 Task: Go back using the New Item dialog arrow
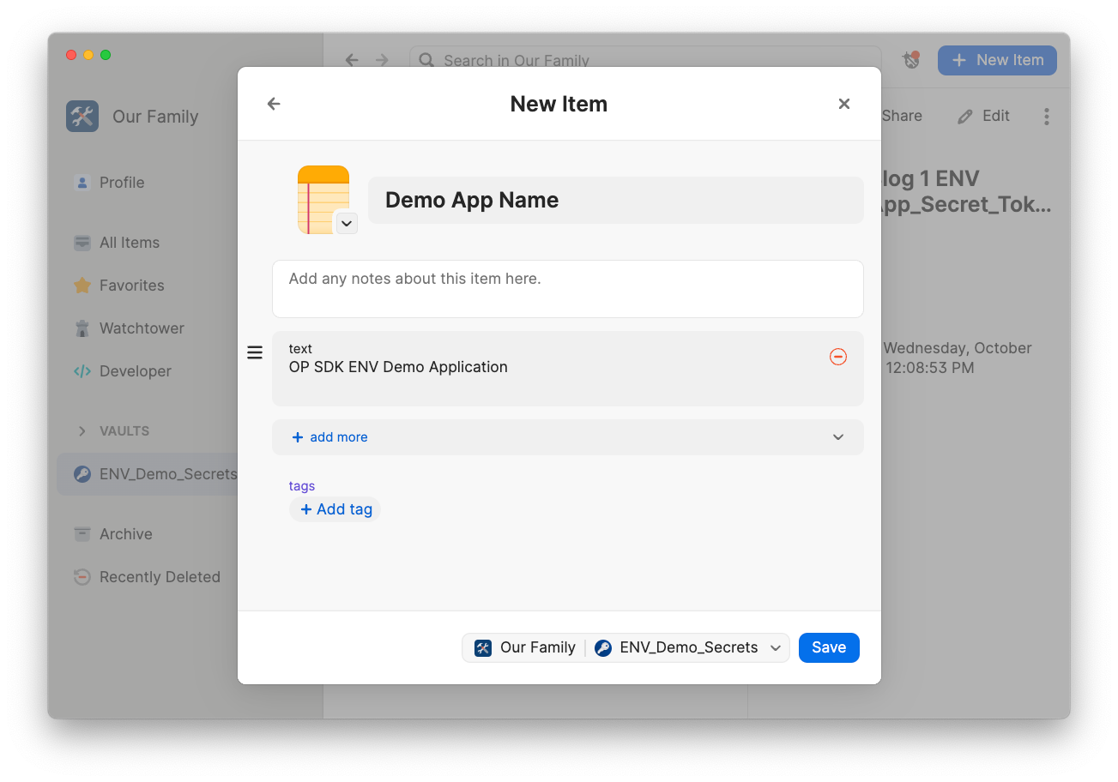click(x=273, y=103)
